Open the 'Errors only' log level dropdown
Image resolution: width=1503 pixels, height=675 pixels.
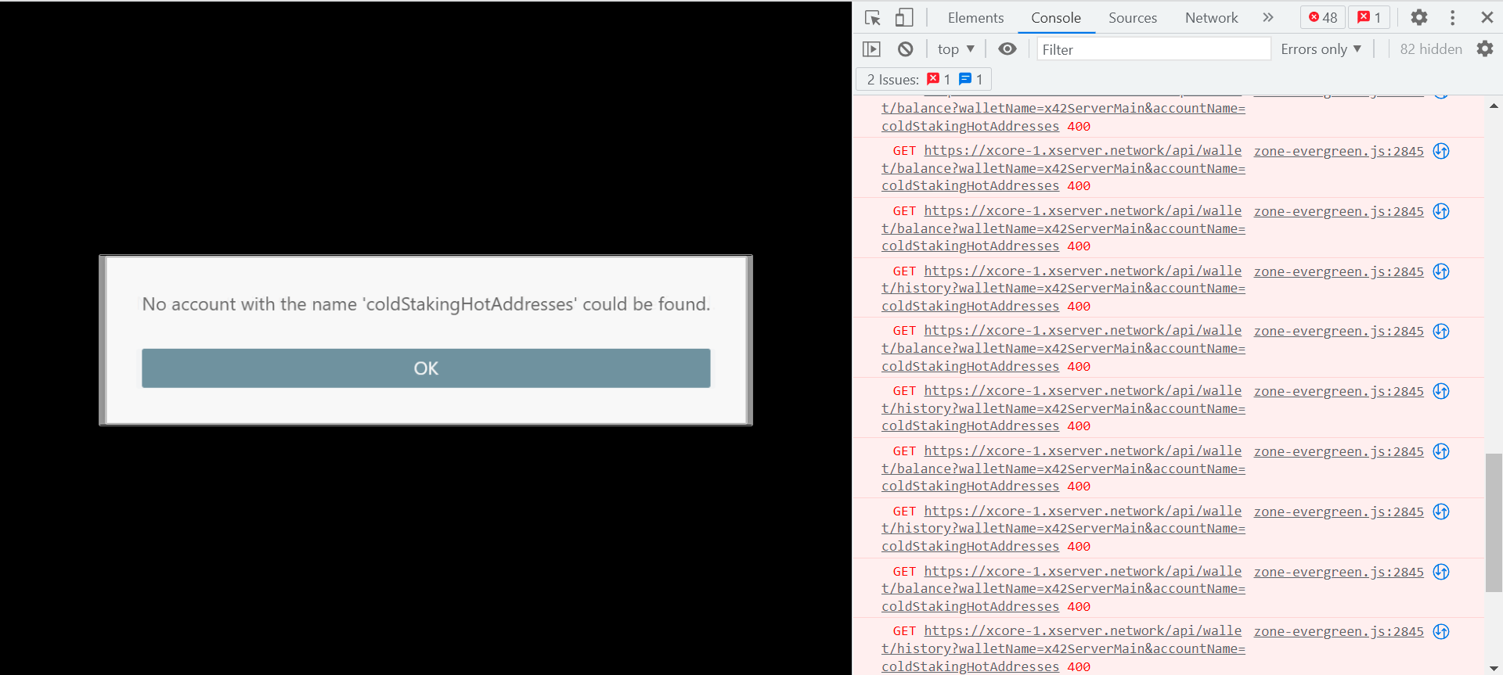point(1321,49)
